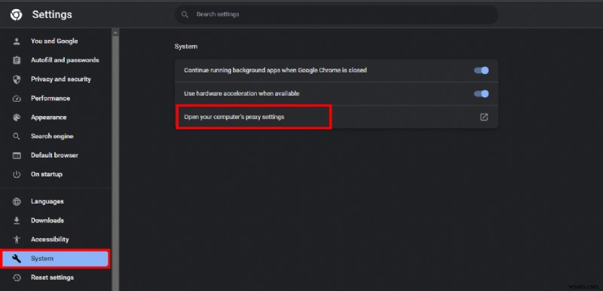
Task: Click the magnifier icon in search settings
Action: pyautogui.click(x=185, y=14)
